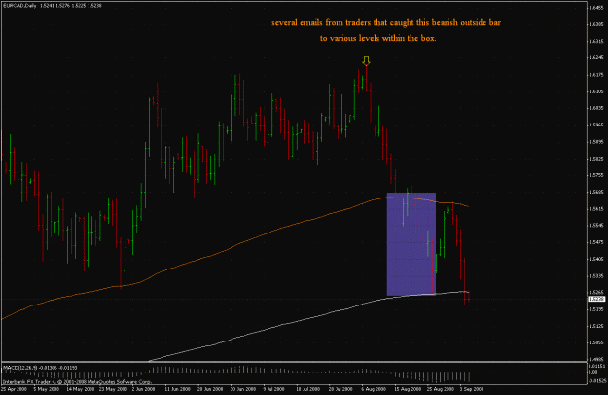
Task: Click the 1.4985 price scale label
Action: tap(596, 359)
